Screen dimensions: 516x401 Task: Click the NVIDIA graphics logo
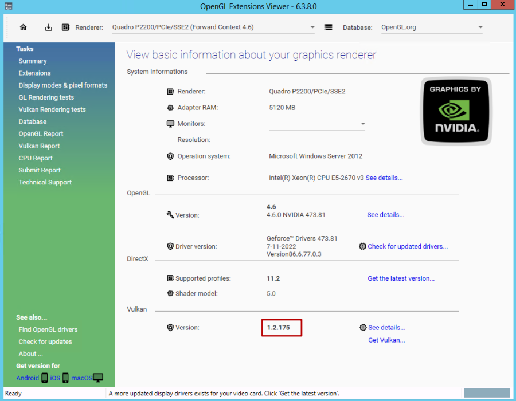pyautogui.click(x=456, y=112)
